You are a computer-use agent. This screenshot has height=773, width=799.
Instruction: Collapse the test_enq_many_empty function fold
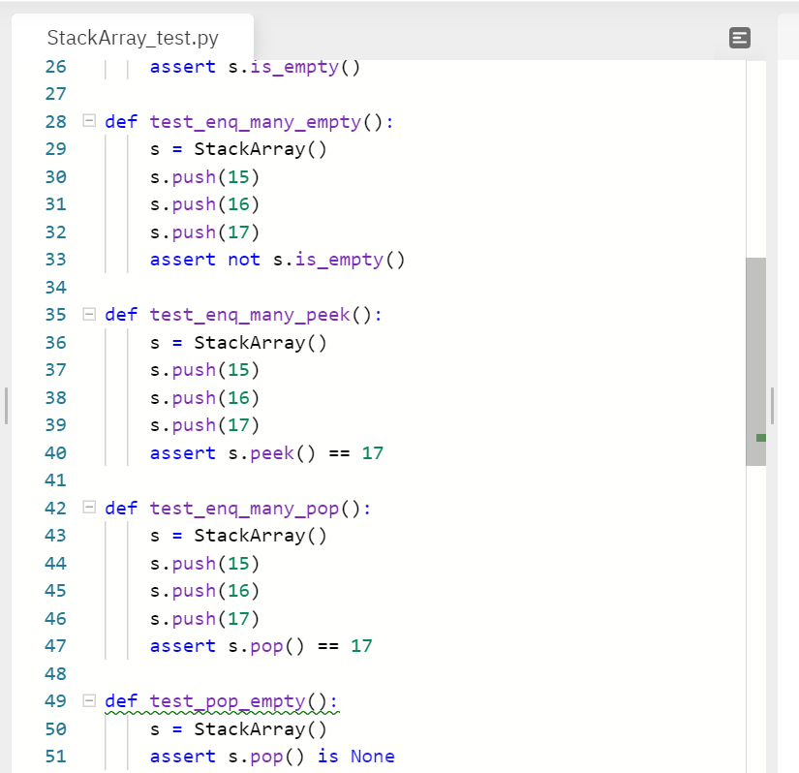(x=87, y=122)
